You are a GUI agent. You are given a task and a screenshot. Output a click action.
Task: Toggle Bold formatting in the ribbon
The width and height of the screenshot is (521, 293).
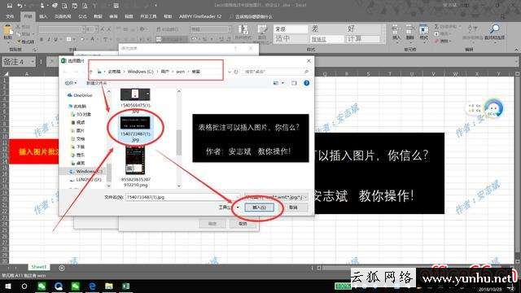pyautogui.click(x=42, y=40)
